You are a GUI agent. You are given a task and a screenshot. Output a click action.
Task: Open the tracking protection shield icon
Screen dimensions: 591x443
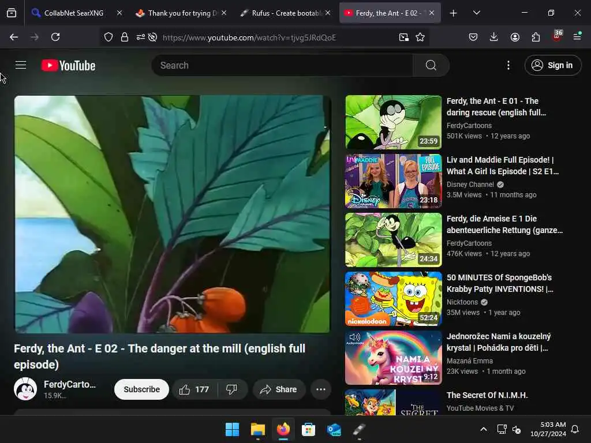(x=109, y=37)
